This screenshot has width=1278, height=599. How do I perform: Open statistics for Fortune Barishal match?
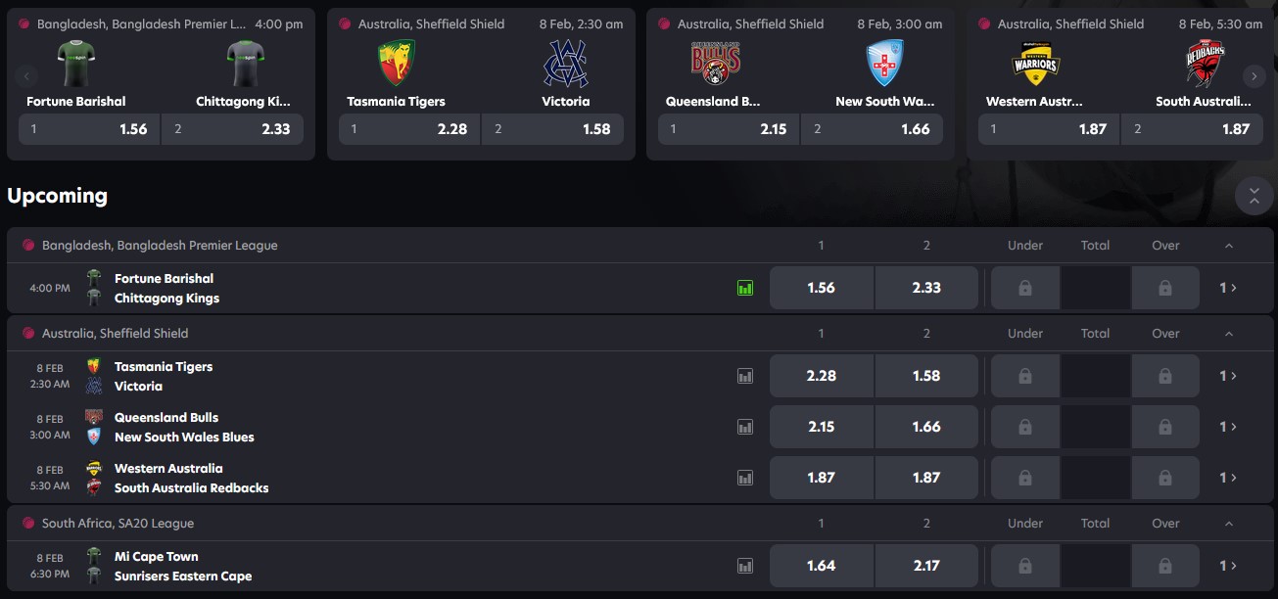pyautogui.click(x=744, y=288)
